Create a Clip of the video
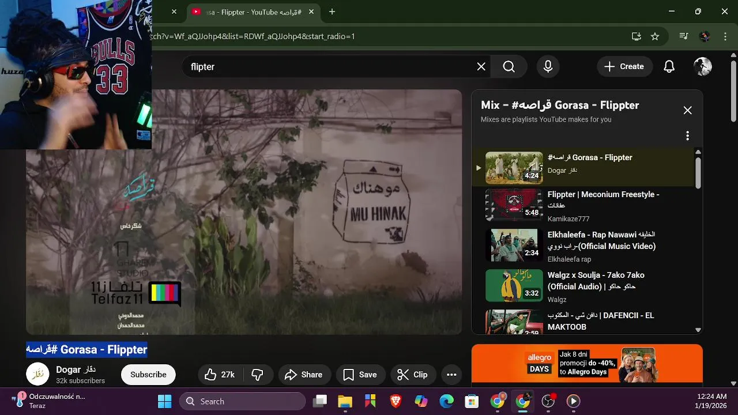738x415 pixels. coord(412,375)
